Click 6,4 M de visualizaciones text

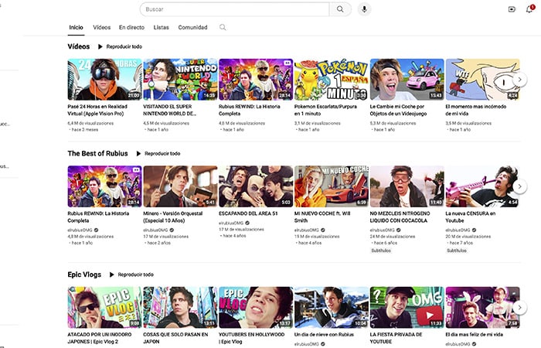click(90, 123)
